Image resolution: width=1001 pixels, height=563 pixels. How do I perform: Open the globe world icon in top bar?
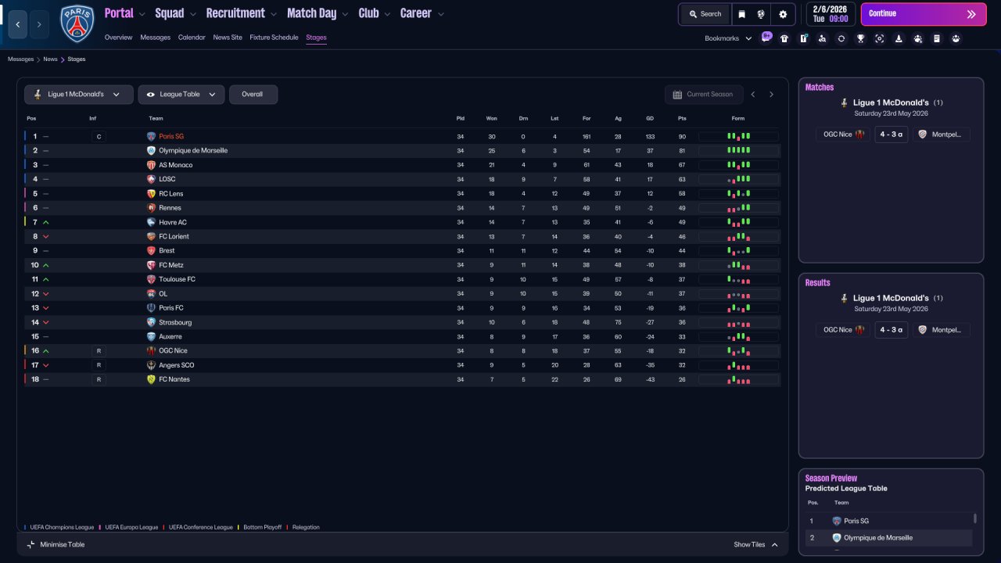click(760, 14)
